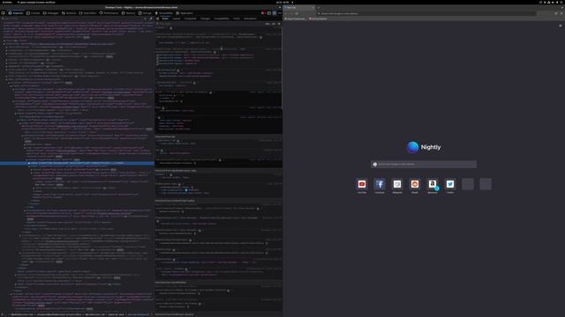The width and height of the screenshot is (565, 317).
Task: Open the Debugger panel tab
Action: coord(51,13)
